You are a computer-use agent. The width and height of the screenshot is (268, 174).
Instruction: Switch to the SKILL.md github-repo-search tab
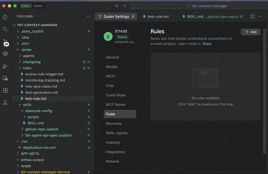click(x=212, y=16)
